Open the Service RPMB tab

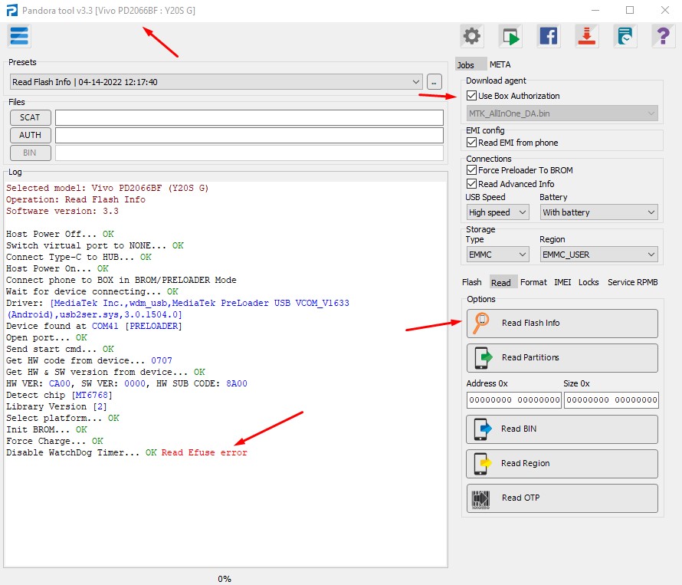pyautogui.click(x=632, y=282)
